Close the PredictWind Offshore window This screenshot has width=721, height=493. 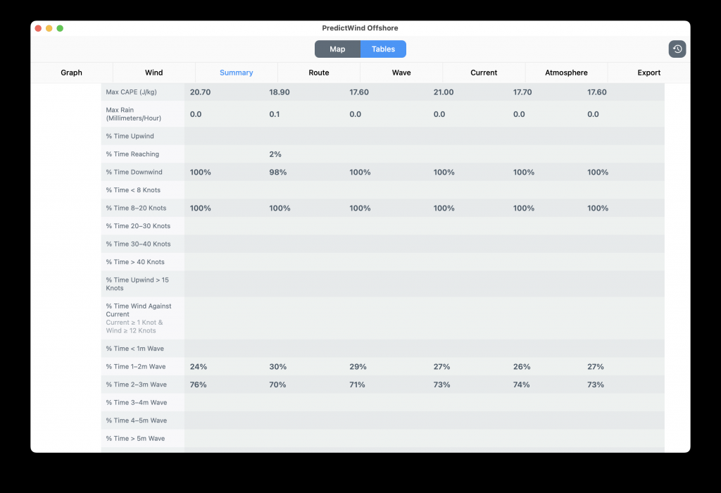click(38, 28)
